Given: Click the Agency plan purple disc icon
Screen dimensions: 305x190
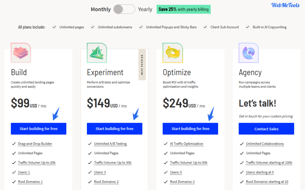Looking at the screenshot, I should pyautogui.click(x=249, y=53).
